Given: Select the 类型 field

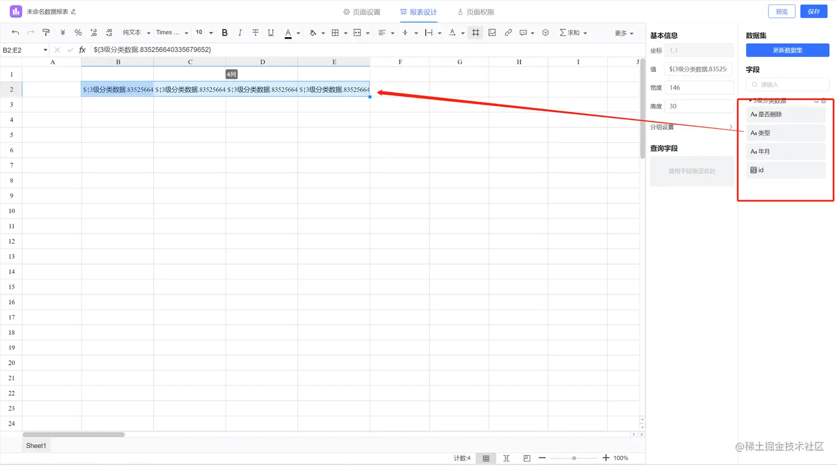Looking at the screenshot, I should point(786,133).
